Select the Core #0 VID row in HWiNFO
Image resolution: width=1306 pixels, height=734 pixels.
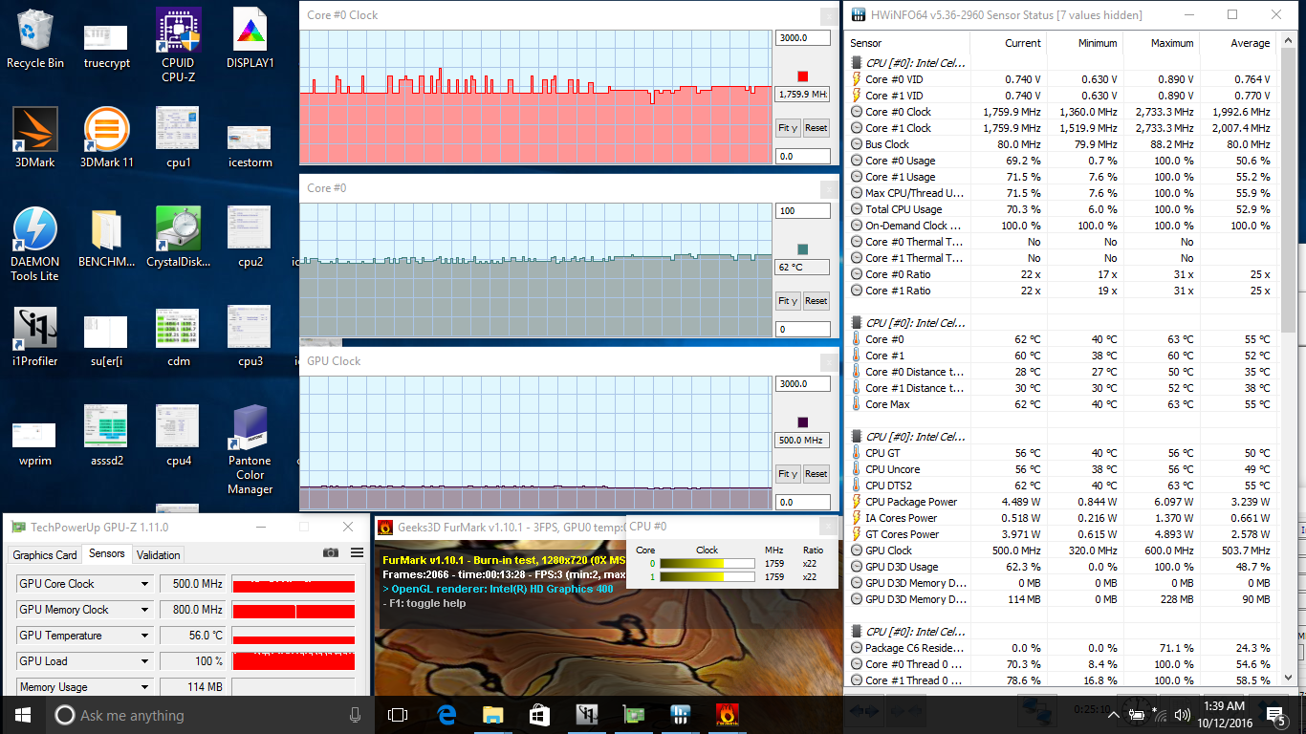(x=1061, y=79)
